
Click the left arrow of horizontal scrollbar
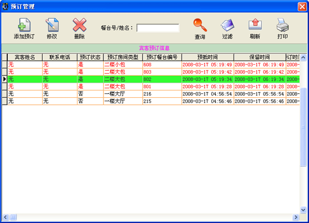[5, 217]
